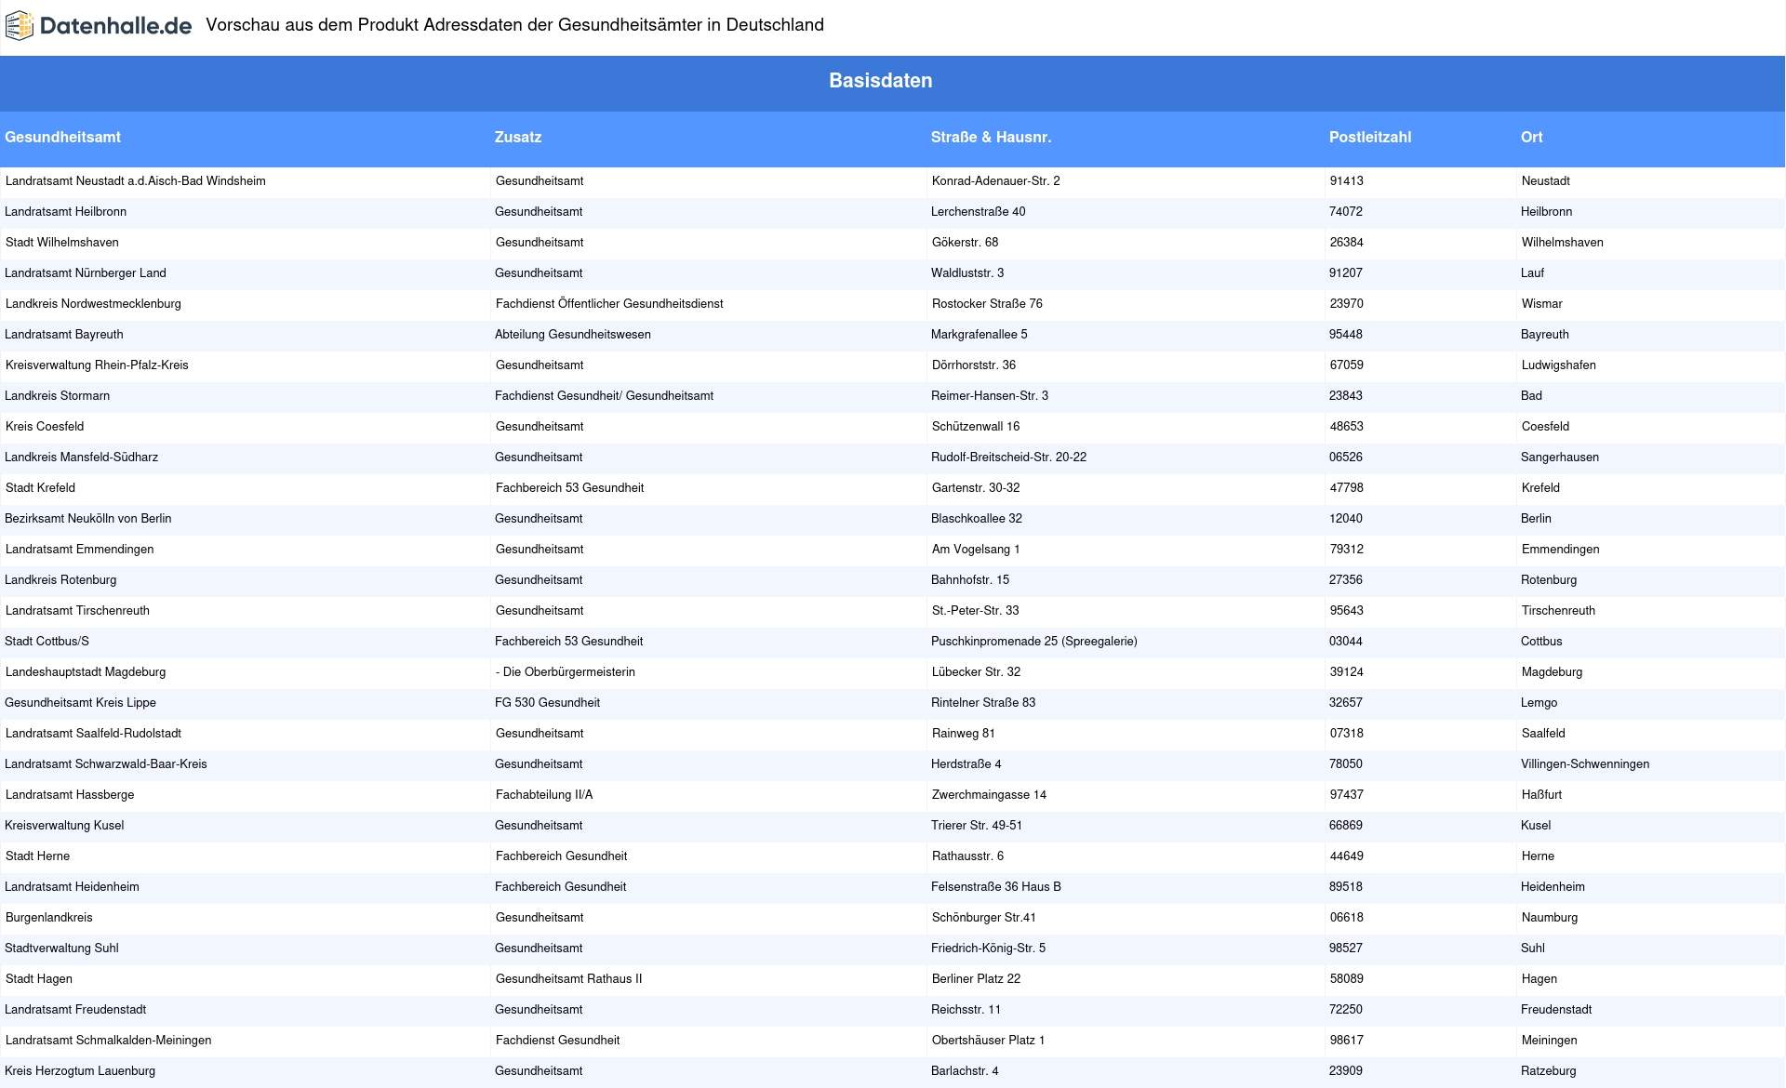Select Rudolf-Breitscheid-Str. 20-22 address
This screenshot has width=1786, height=1088.
(x=1009, y=458)
